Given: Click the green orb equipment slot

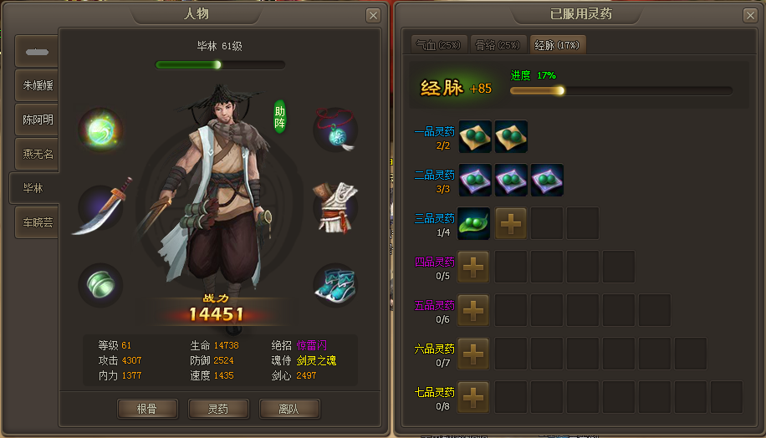Looking at the screenshot, I should [101, 130].
